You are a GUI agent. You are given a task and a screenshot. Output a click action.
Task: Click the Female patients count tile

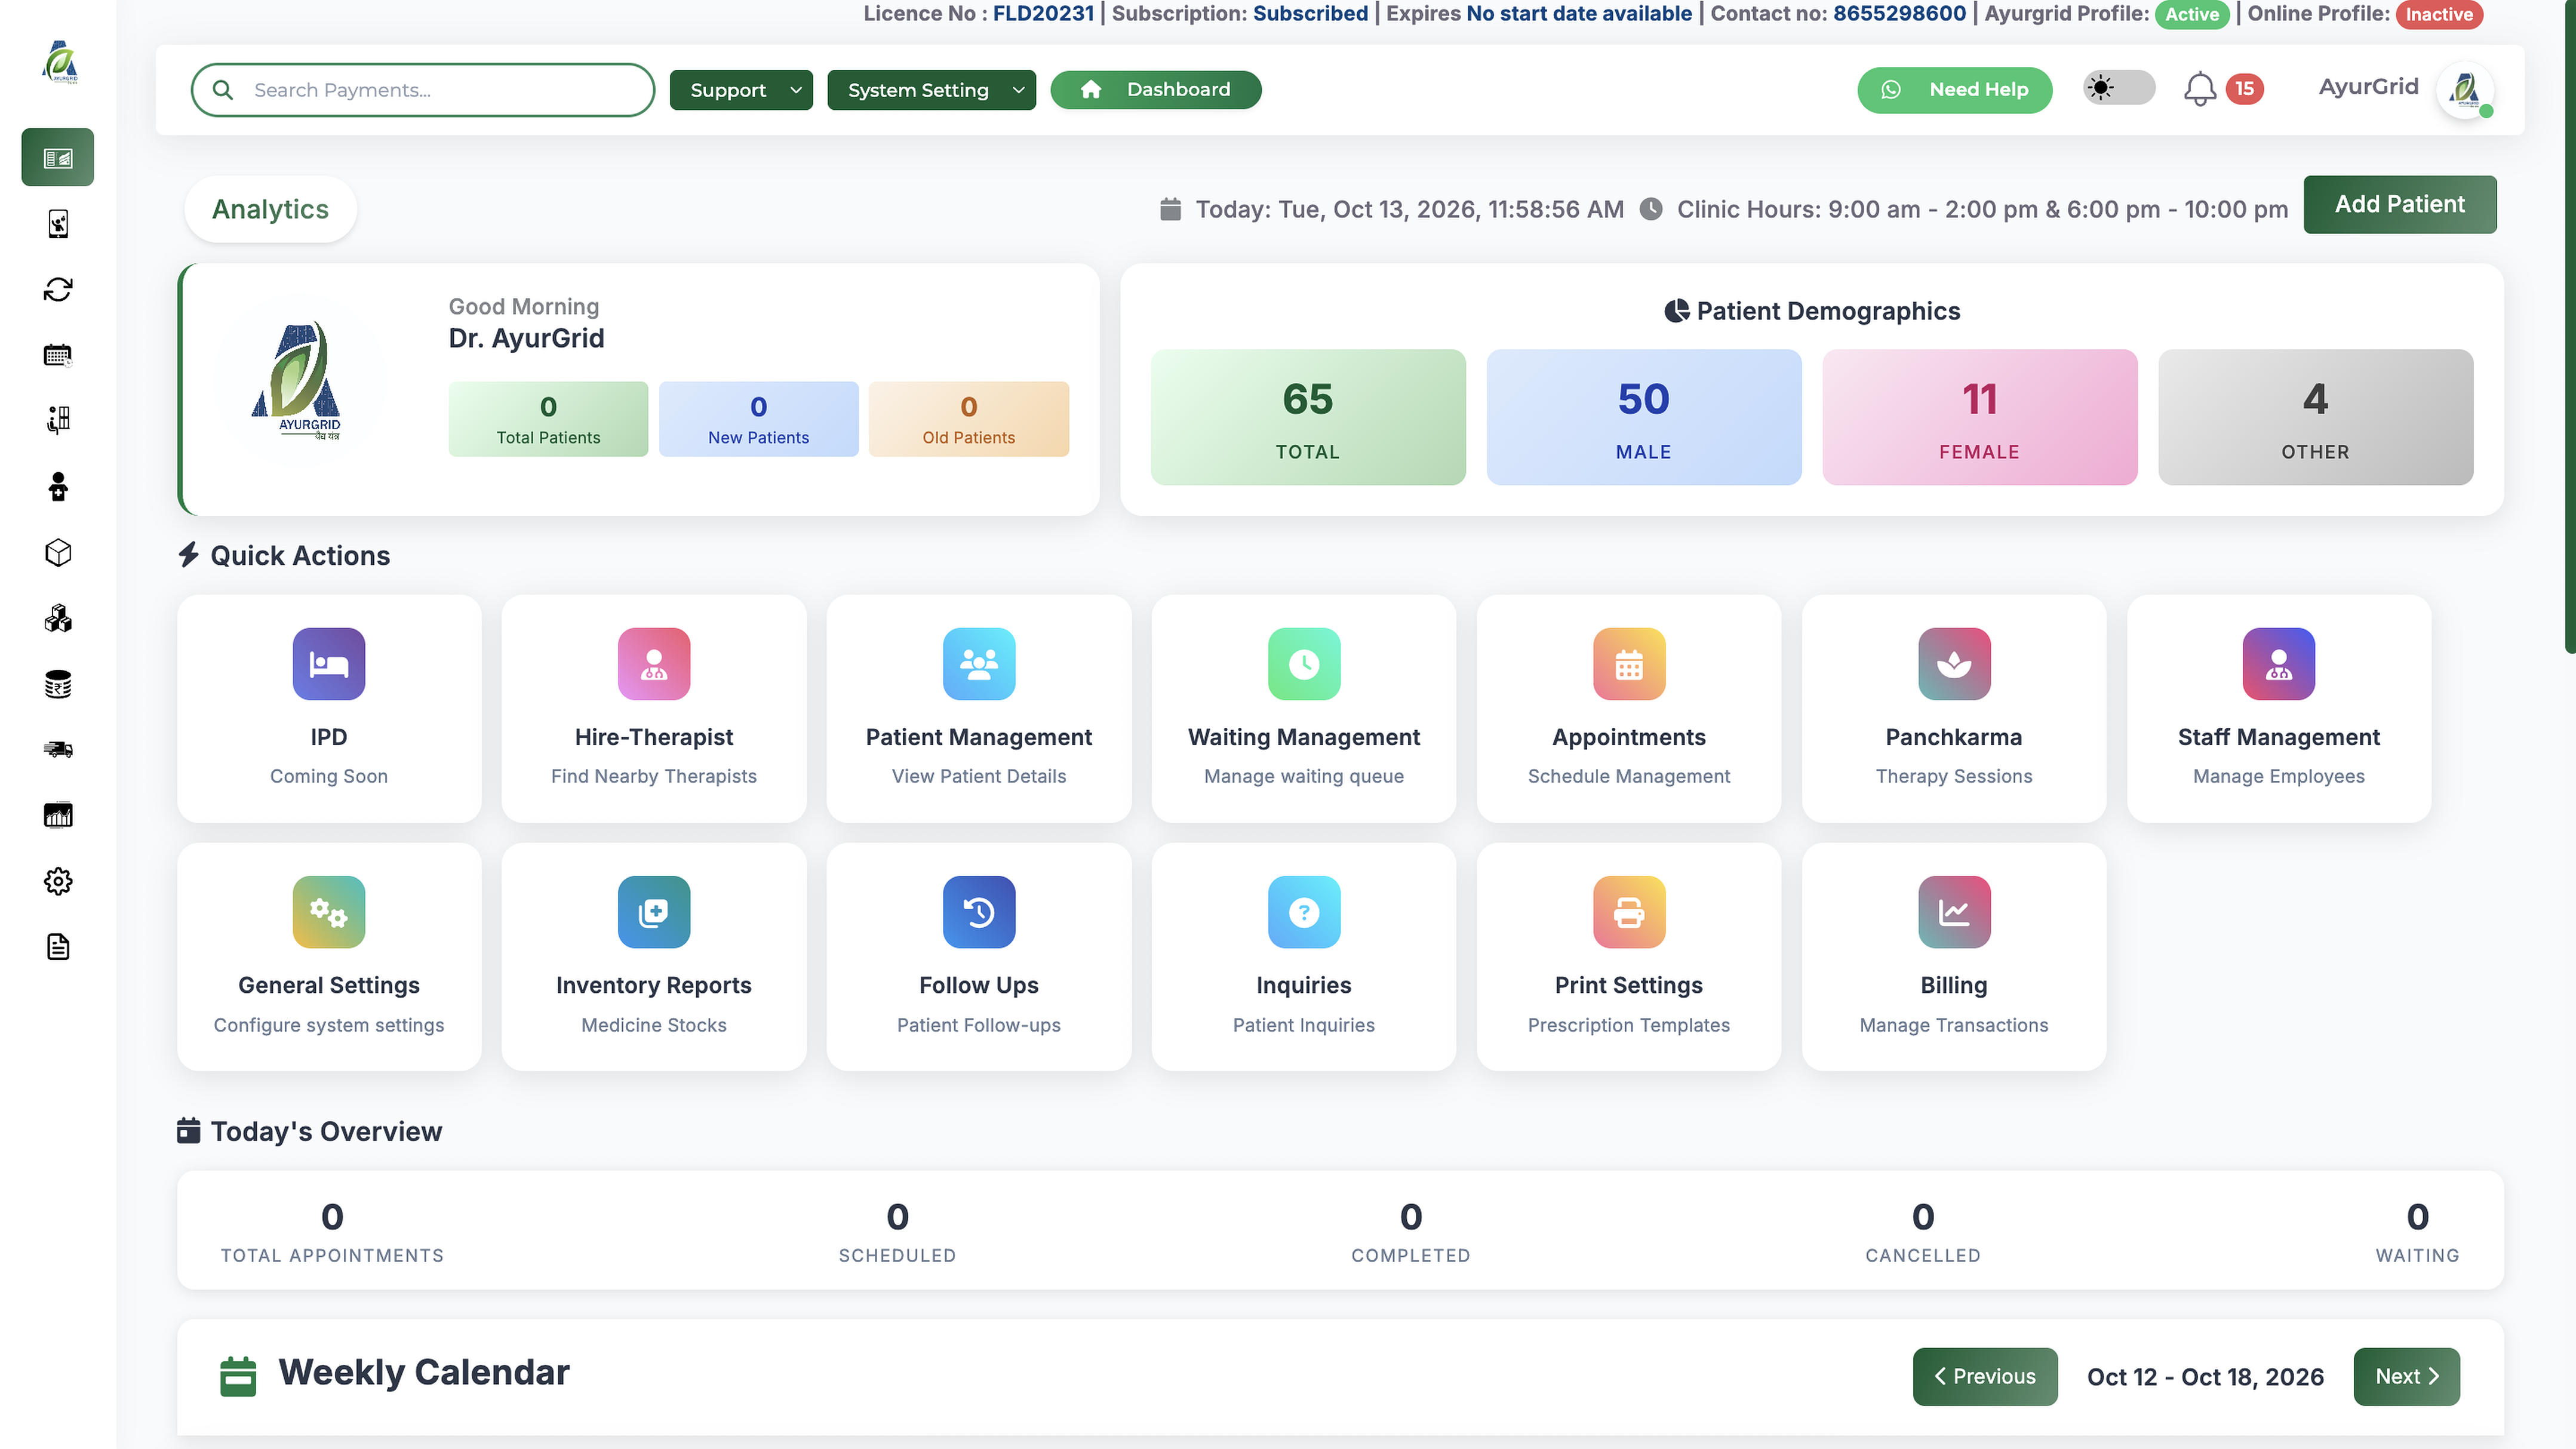tap(1980, 417)
